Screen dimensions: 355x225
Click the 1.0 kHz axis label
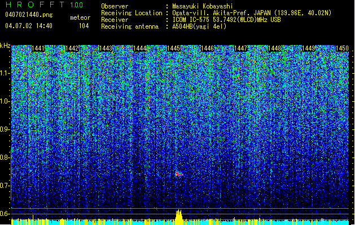(5, 102)
